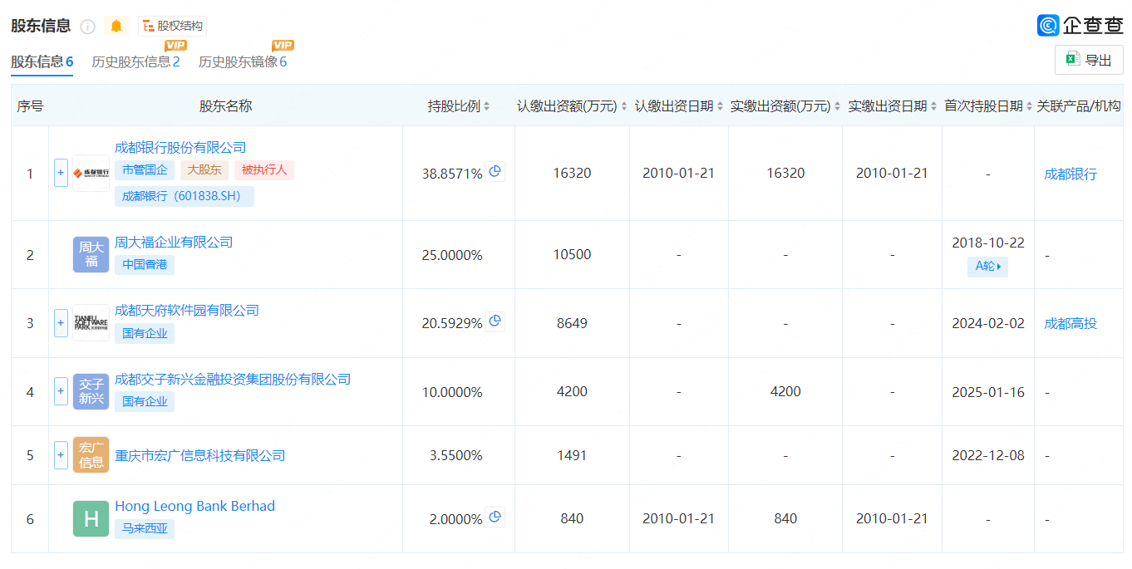Click 股东名称 column header
The height and width of the screenshot is (569, 1132).
225,106
